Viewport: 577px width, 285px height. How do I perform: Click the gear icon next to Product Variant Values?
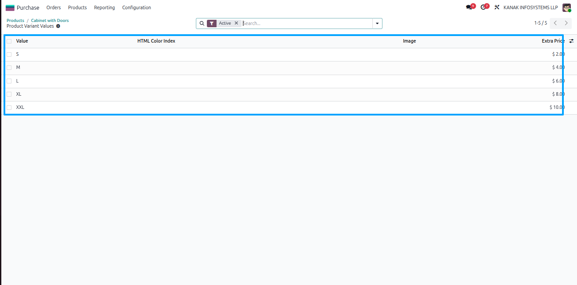point(58,26)
